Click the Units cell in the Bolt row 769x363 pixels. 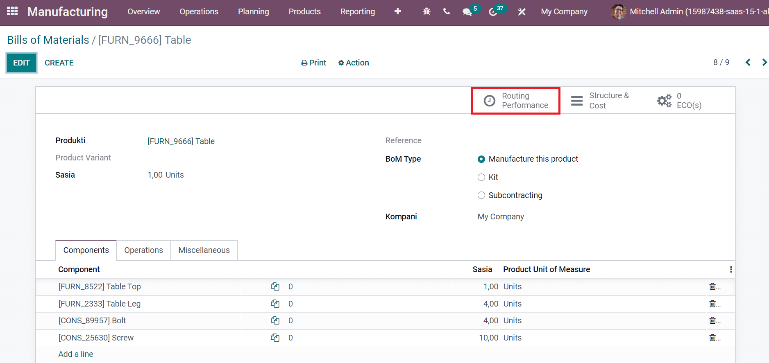coord(513,320)
